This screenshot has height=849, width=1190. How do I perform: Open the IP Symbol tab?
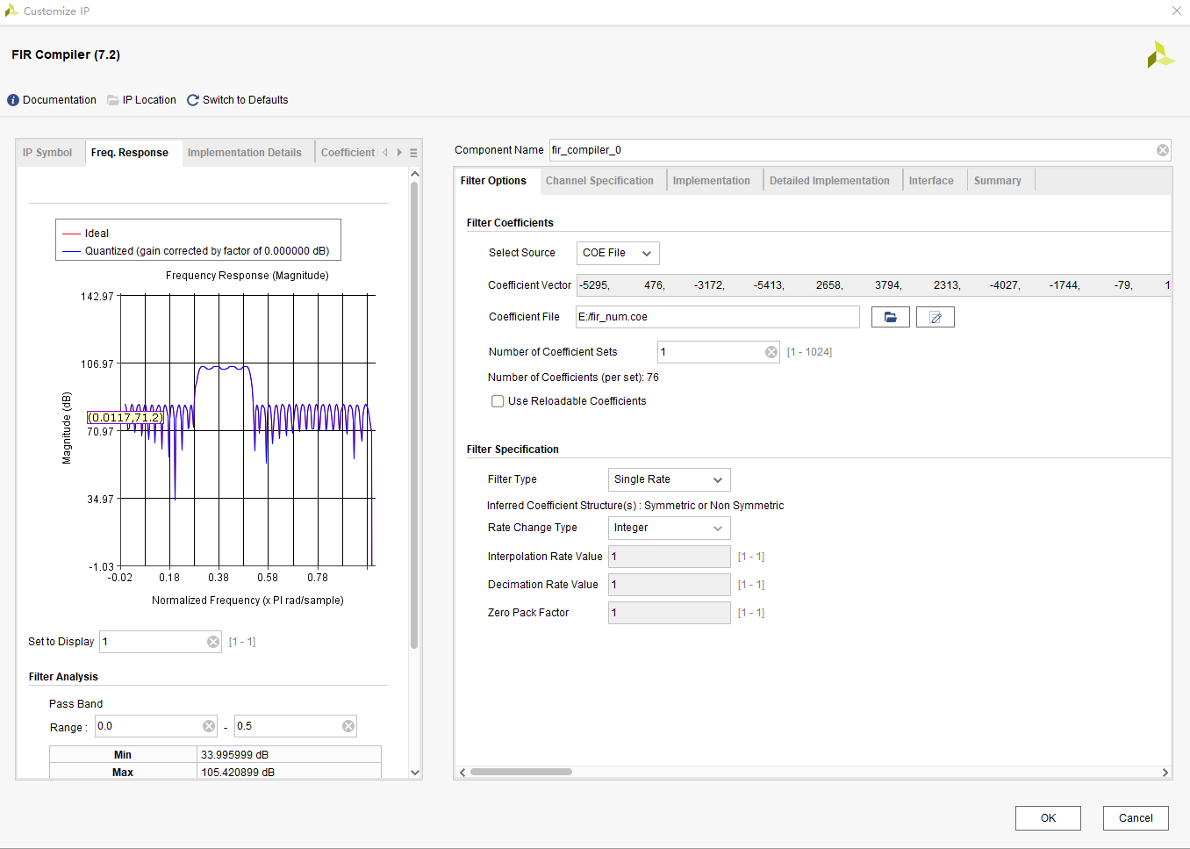(x=48, y=152)
